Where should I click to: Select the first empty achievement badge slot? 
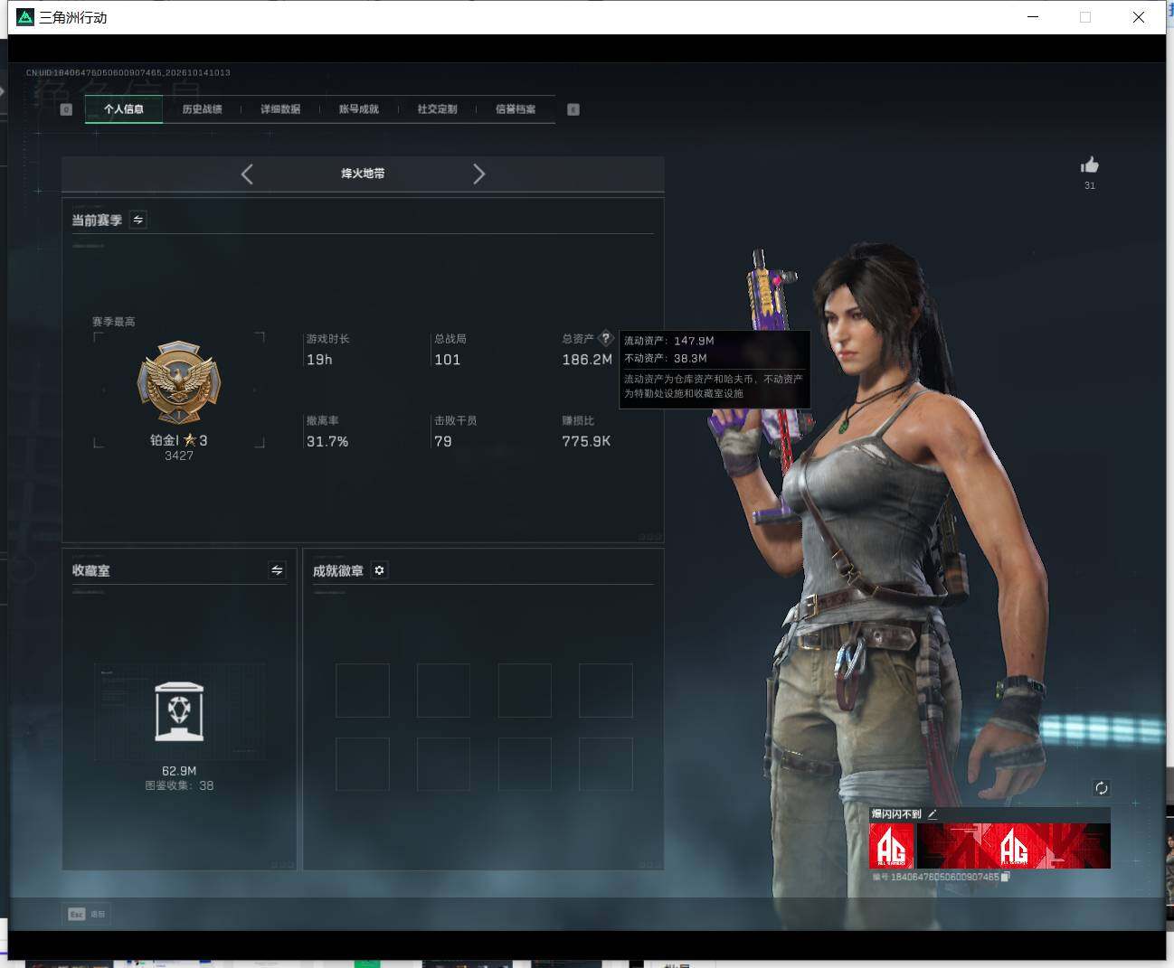click(363, 691)
